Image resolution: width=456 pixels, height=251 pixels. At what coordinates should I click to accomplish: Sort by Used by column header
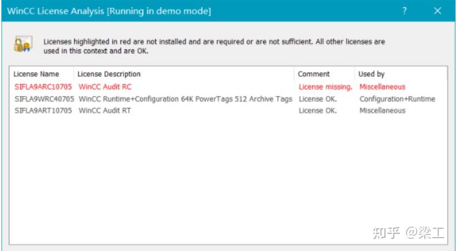pos(372,74)
